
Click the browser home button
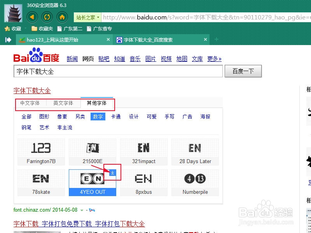(62, 17)
